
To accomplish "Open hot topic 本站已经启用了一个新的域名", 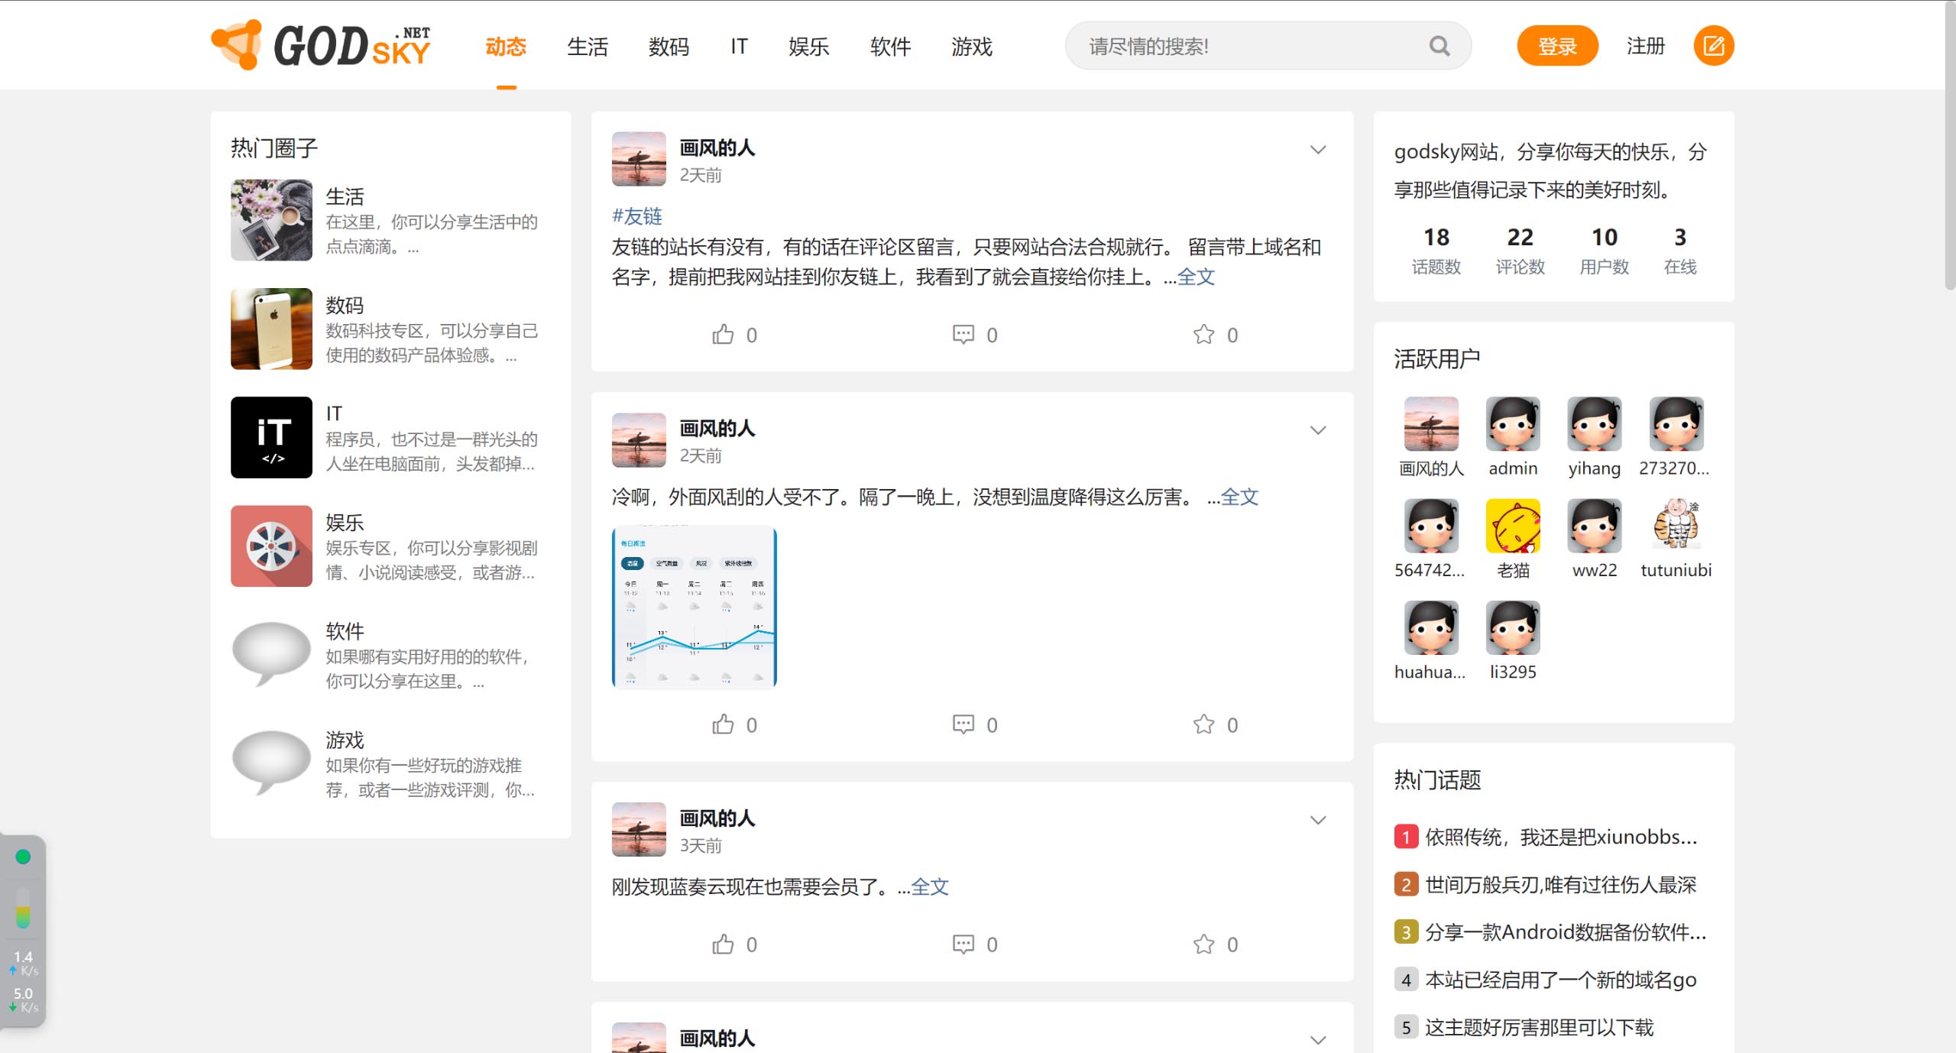I will [x=1560, y=980].
